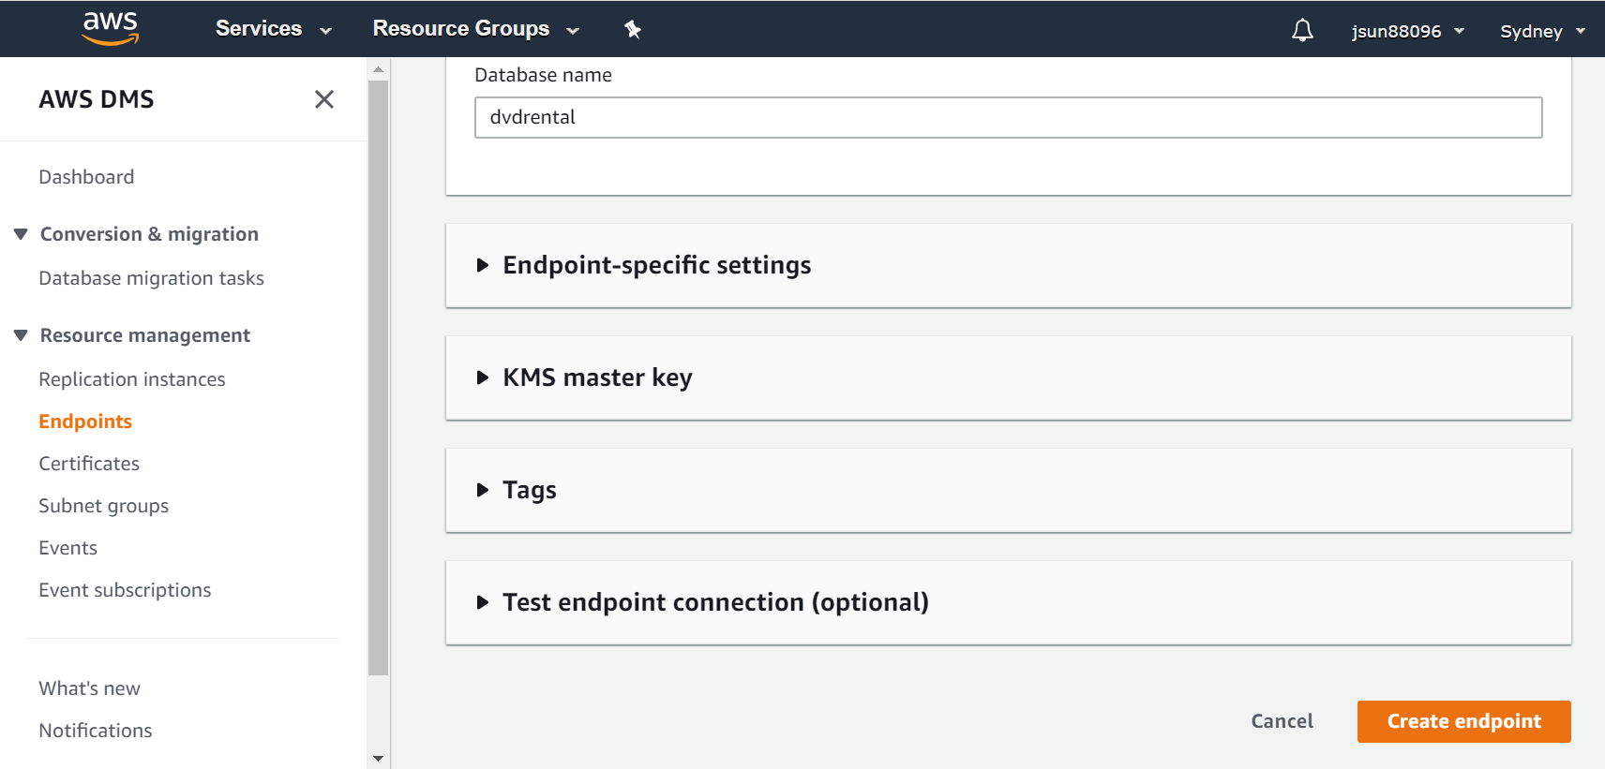Open Database migration tasks
Screen dimensions: 1605x769
pos(151,278)
